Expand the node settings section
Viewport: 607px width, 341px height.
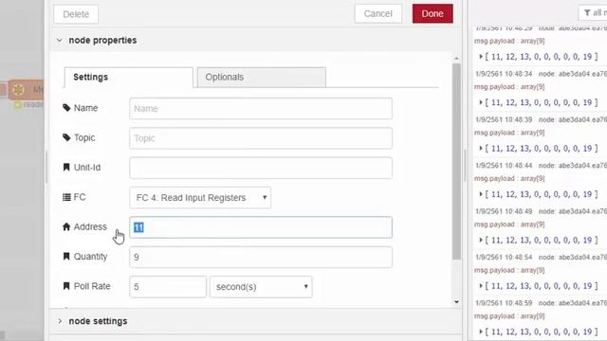(60, 321)
